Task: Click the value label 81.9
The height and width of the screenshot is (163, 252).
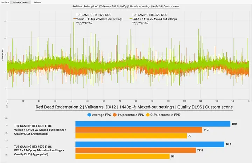Action: pos(206,130)
